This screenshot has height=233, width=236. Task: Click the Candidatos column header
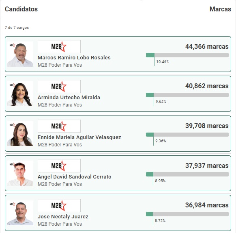point(21,9)
